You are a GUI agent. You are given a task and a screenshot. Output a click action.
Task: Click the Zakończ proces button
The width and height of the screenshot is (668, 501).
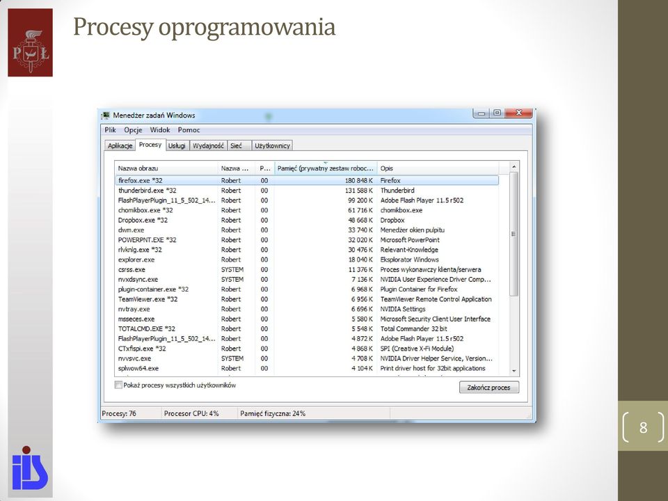tap(489, 388)
